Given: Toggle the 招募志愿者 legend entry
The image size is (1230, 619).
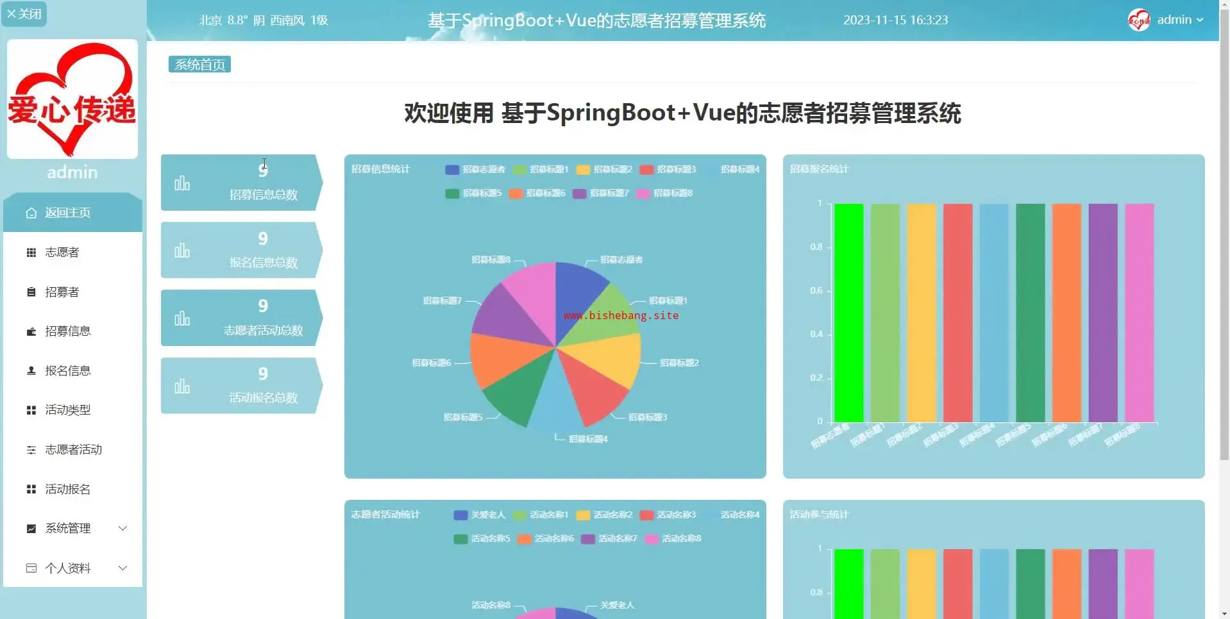Looking at the screenshot, I should 475,170.
